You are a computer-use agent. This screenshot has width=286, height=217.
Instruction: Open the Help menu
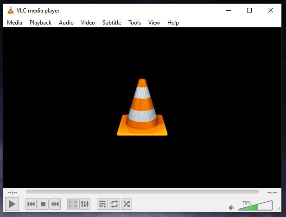pos(173,23)
